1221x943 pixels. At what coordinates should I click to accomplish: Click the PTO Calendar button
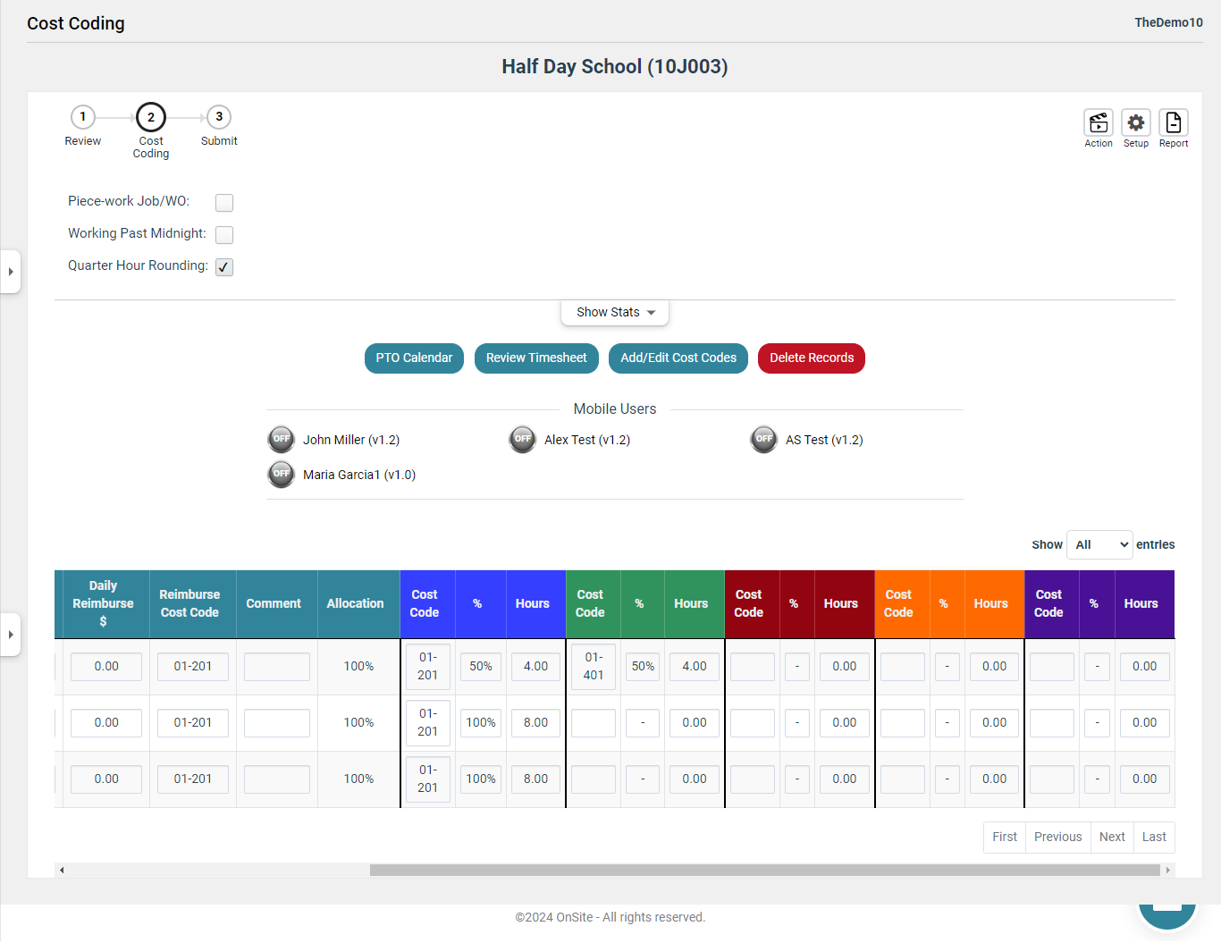click(414, 358)
